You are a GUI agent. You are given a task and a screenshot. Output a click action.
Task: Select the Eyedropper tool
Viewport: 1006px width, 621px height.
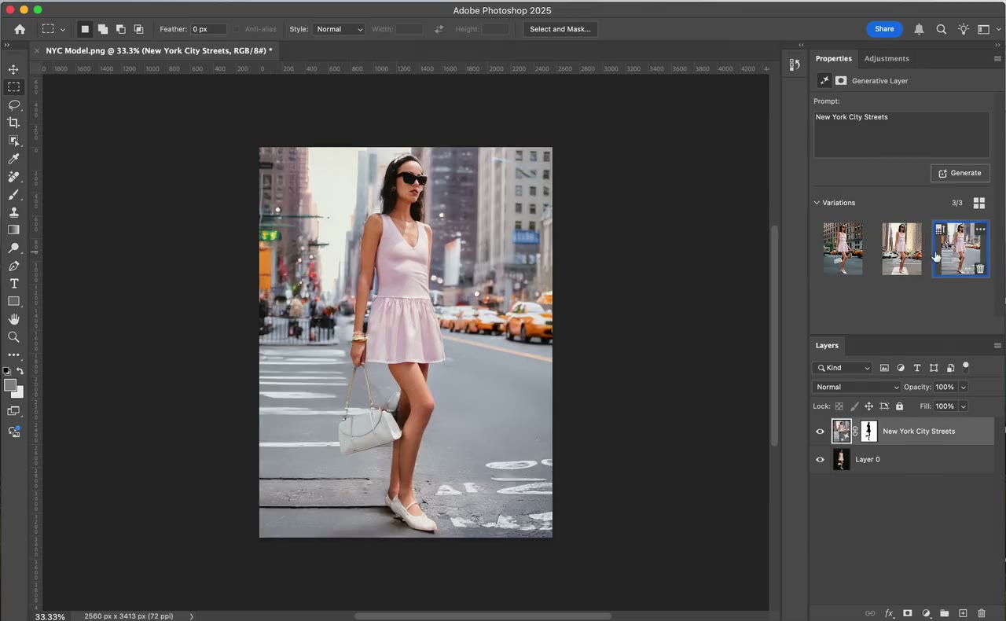pos(13,159)
